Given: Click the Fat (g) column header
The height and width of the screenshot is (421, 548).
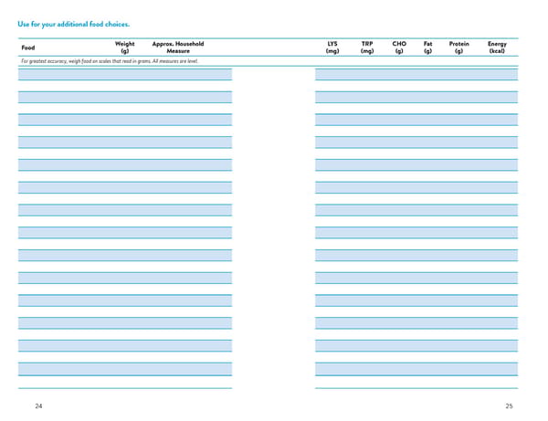Looking at the screenshot, I should [427, 47].
